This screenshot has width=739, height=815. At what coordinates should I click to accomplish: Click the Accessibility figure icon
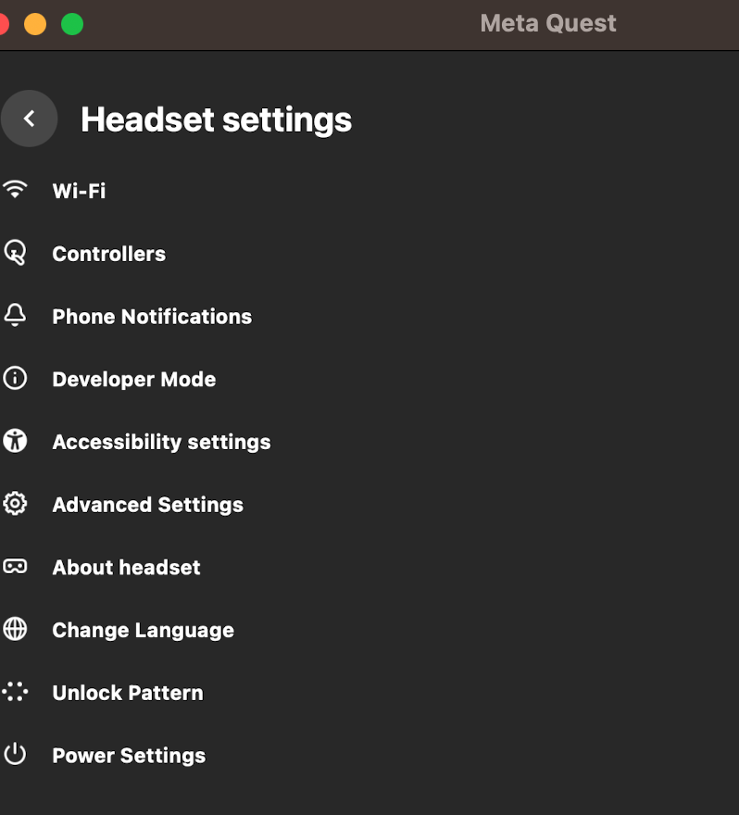click(x=15, y=441)
